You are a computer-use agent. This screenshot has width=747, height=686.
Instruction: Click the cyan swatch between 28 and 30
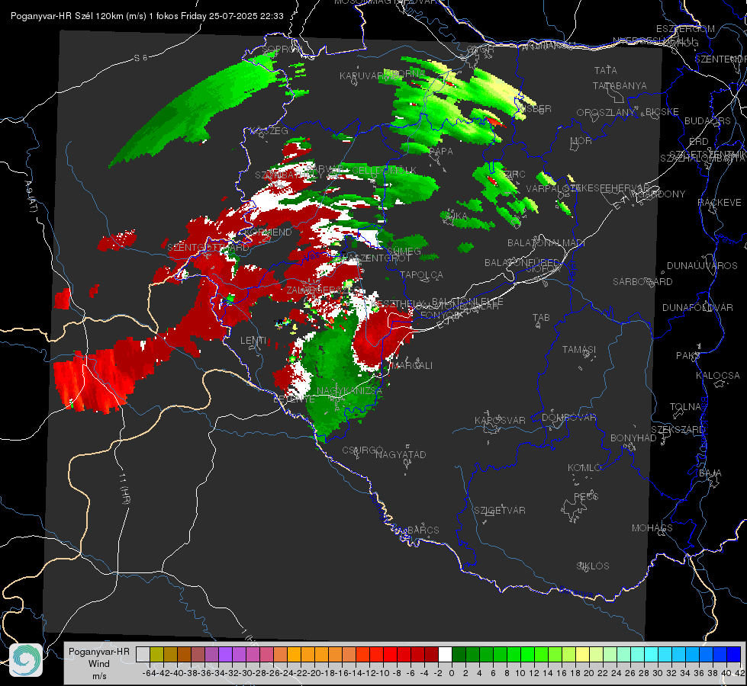tap(652, 654)
